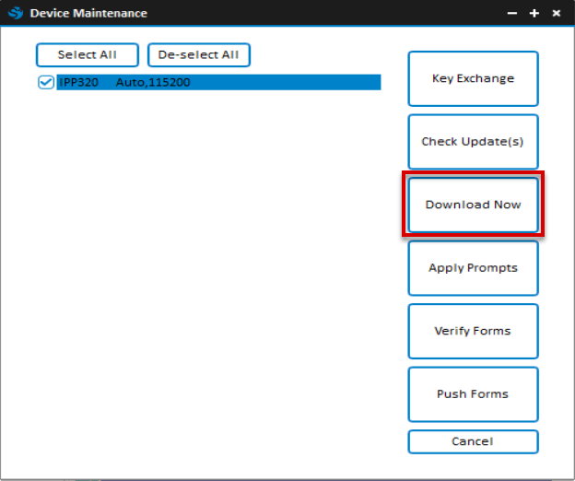575x481 pixels.
Task: Hit the Push Forms button
Action: point(473,394)
